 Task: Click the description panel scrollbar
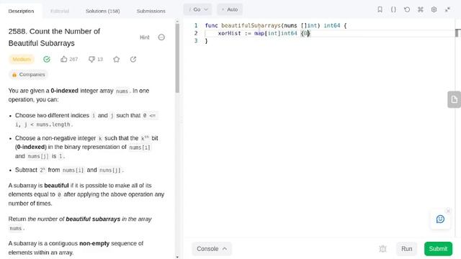(x=177, y=59)
